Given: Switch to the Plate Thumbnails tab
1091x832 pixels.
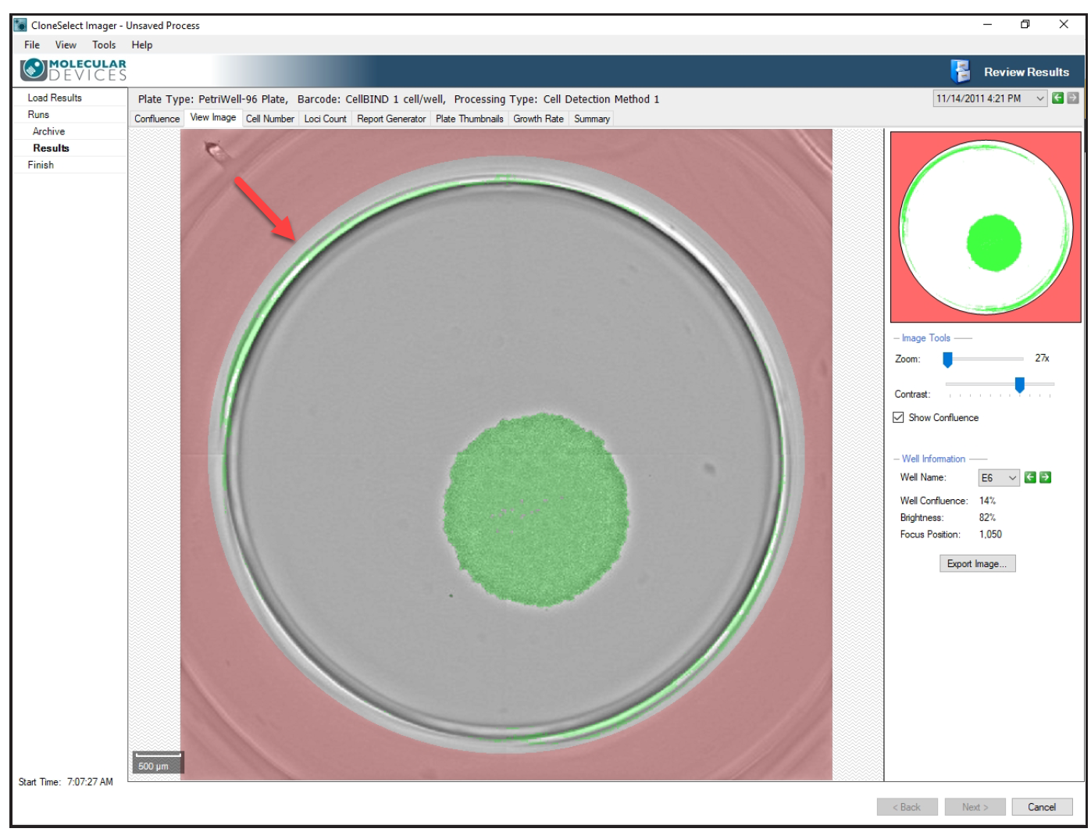Looking at the screenshot, I should coord(469,120).
